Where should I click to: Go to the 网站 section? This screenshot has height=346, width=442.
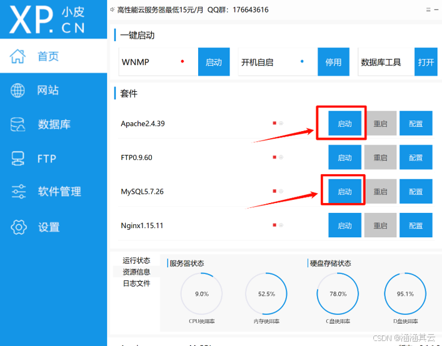click(x=53, y=90)
